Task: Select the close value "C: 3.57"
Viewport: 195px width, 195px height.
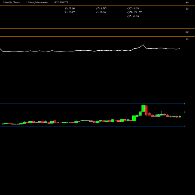Action: [70, 12]
